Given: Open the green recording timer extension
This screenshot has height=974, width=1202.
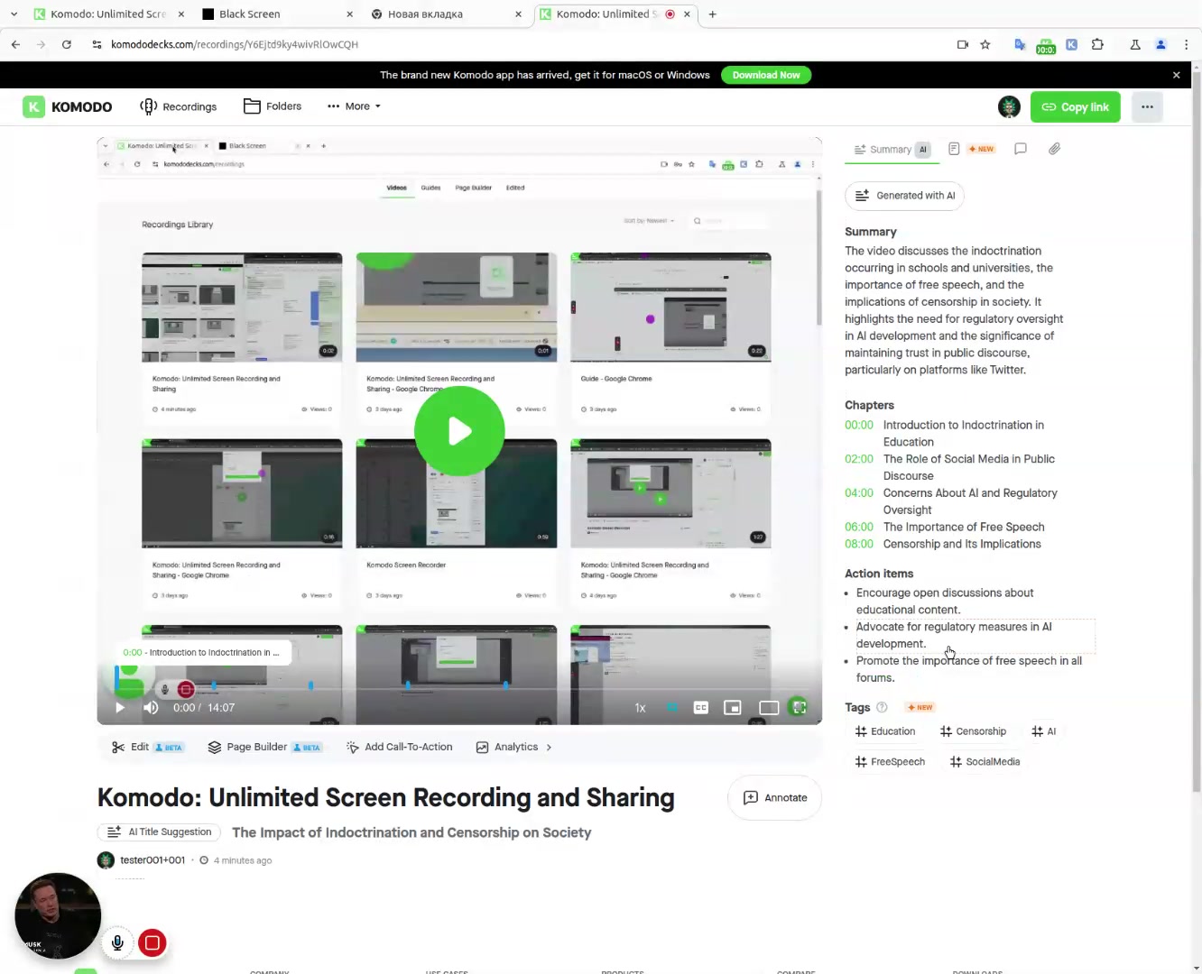Looking at the screenshot, I should click(1046, 45).
